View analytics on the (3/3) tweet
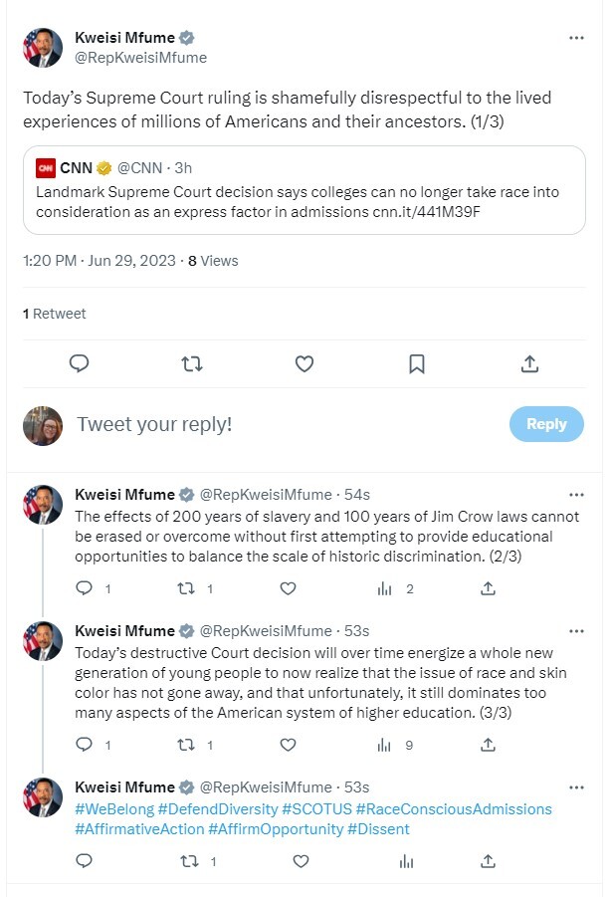 pos(385,744)
